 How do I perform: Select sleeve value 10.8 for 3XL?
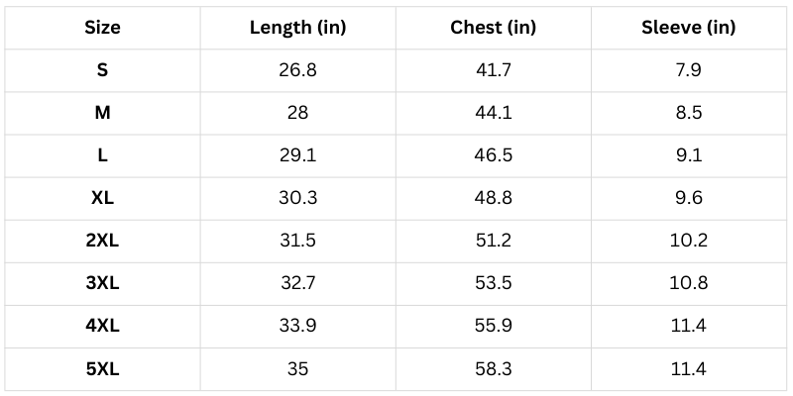[x=688, y=283]
